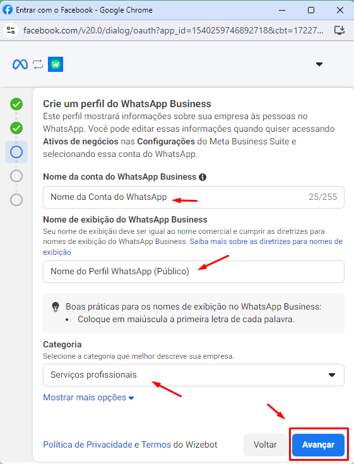Click the 'Categoria' label
The height and width of the screenshot is (464, 354).
click(62, 344)
